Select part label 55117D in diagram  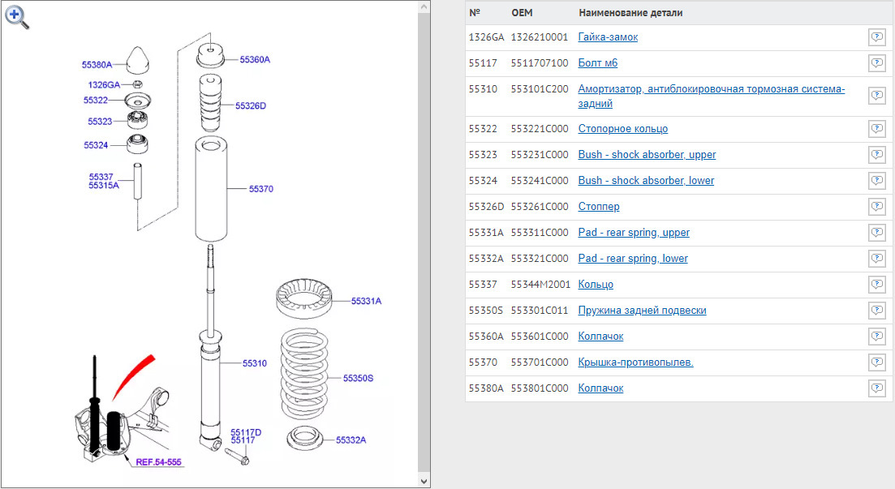click(246, 432)
